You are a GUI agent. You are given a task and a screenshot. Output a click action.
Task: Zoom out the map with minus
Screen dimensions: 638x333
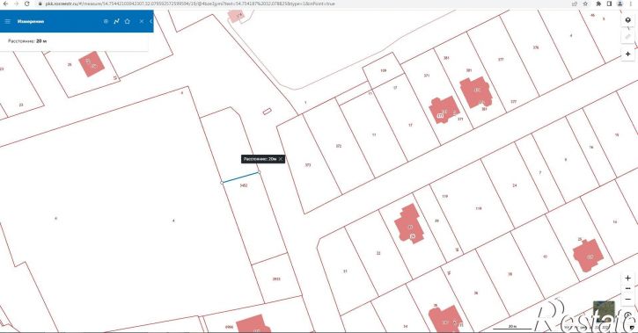(627, 299)
